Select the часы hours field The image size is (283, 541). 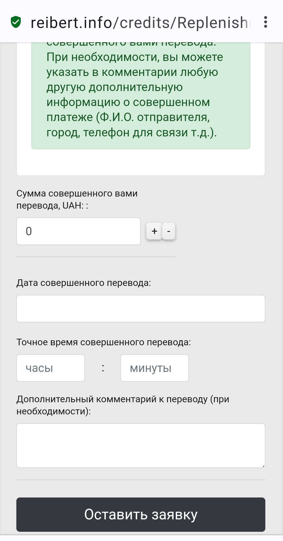51,368
